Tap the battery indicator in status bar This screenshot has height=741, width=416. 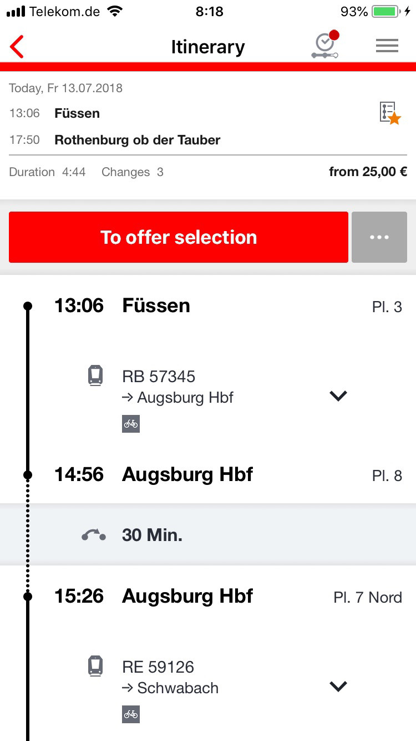tap(386, 12)
